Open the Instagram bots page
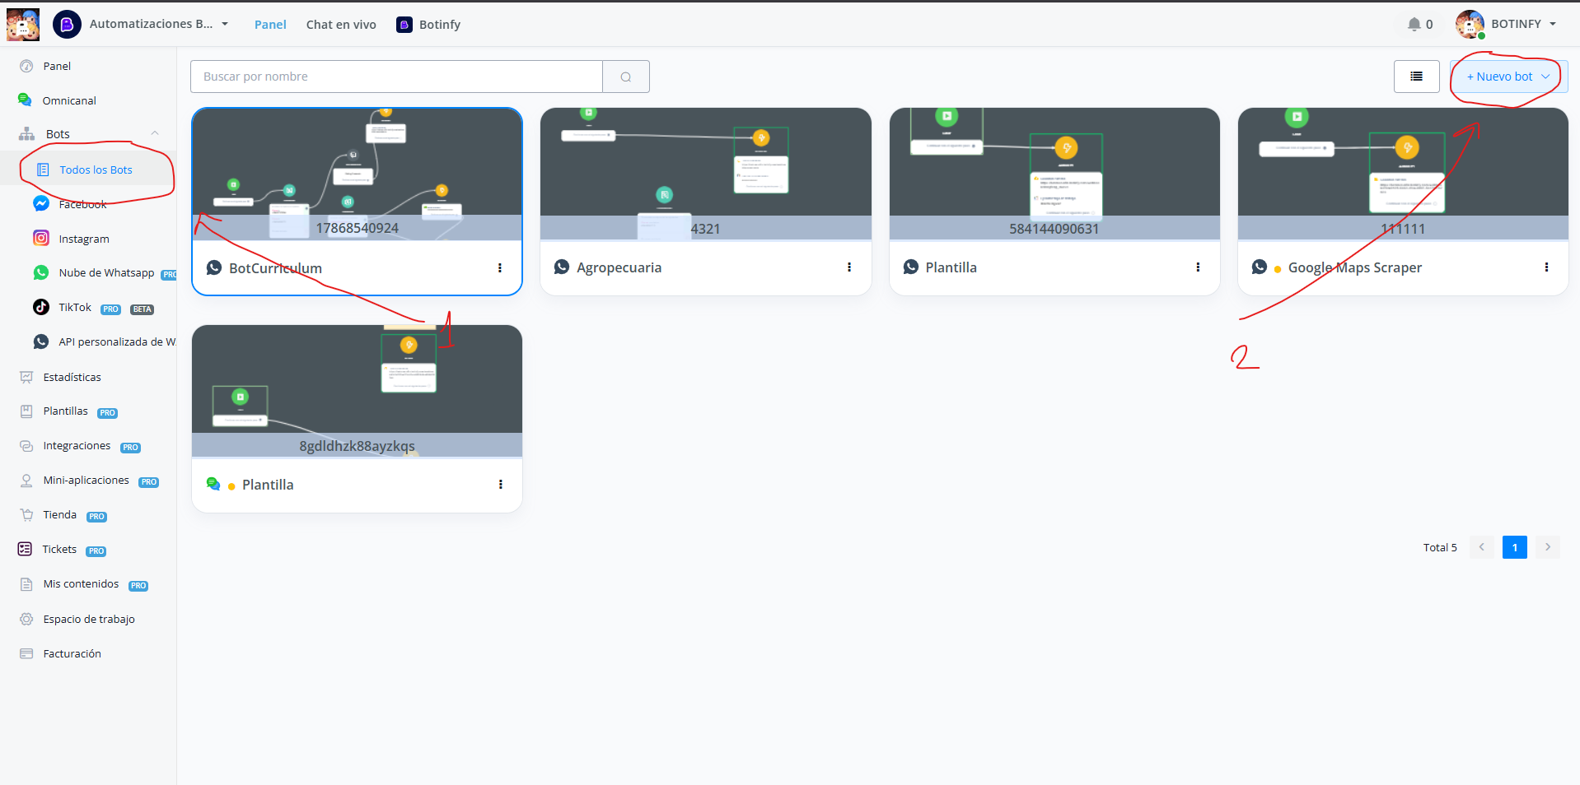The width and height of the screenshot is (1580, 785). pos(84,239)
